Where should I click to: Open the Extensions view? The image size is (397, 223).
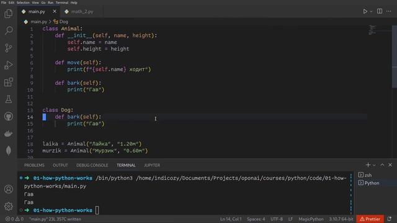pos(8,82)
